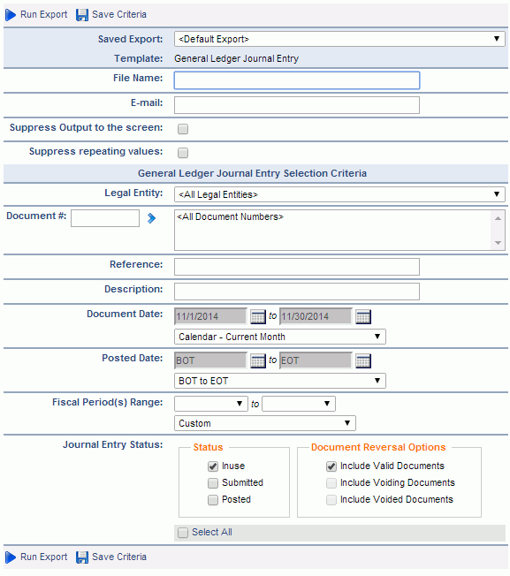Click the top Run Export play icon
The width and height of the screenshot is (510, 576).
click(11, 15)
